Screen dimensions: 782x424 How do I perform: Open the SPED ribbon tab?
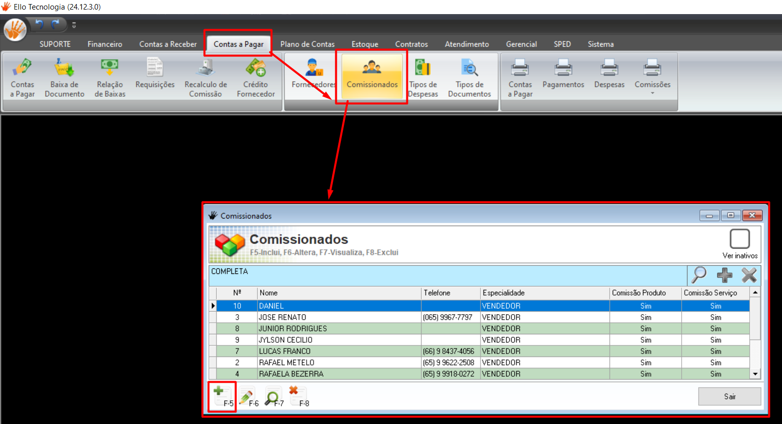tap(562, 44)
